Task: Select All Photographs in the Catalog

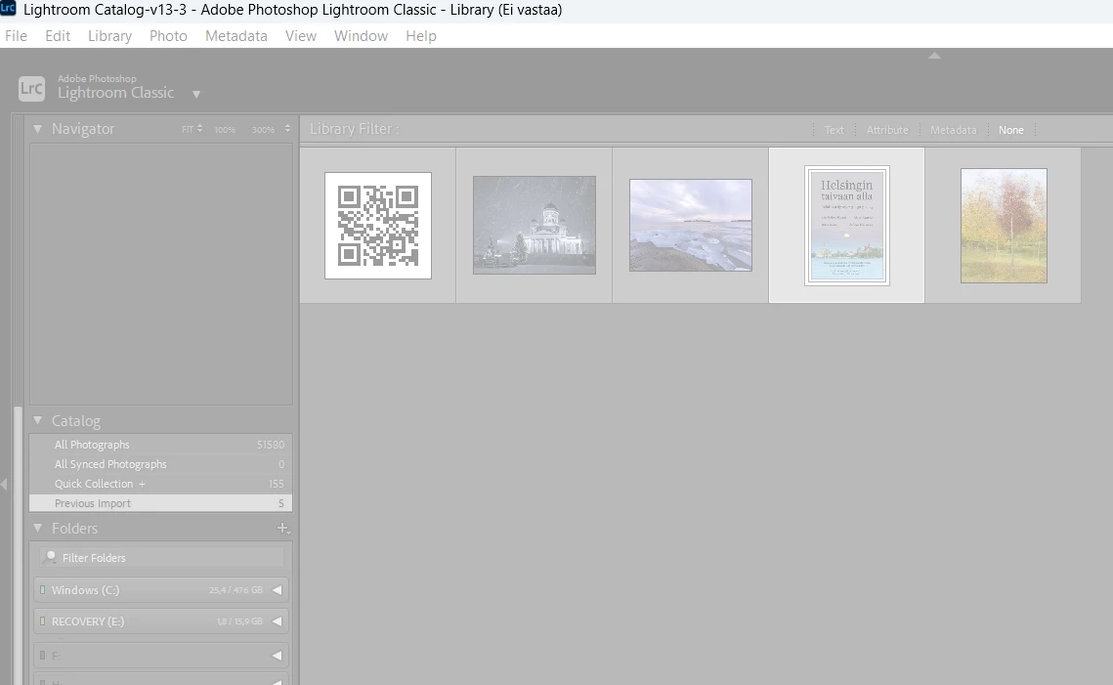Action: point(160,445)
